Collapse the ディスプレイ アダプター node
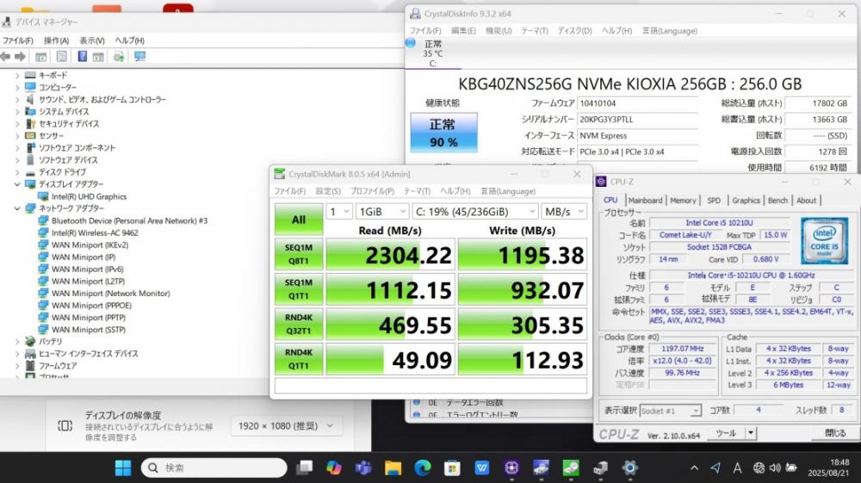Screen dimensions: 861x483 pos(17,184)
